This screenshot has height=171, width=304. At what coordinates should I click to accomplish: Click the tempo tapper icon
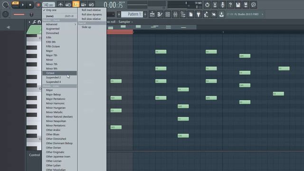pos(206,14)
